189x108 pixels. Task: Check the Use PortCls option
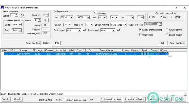[140, 35]
